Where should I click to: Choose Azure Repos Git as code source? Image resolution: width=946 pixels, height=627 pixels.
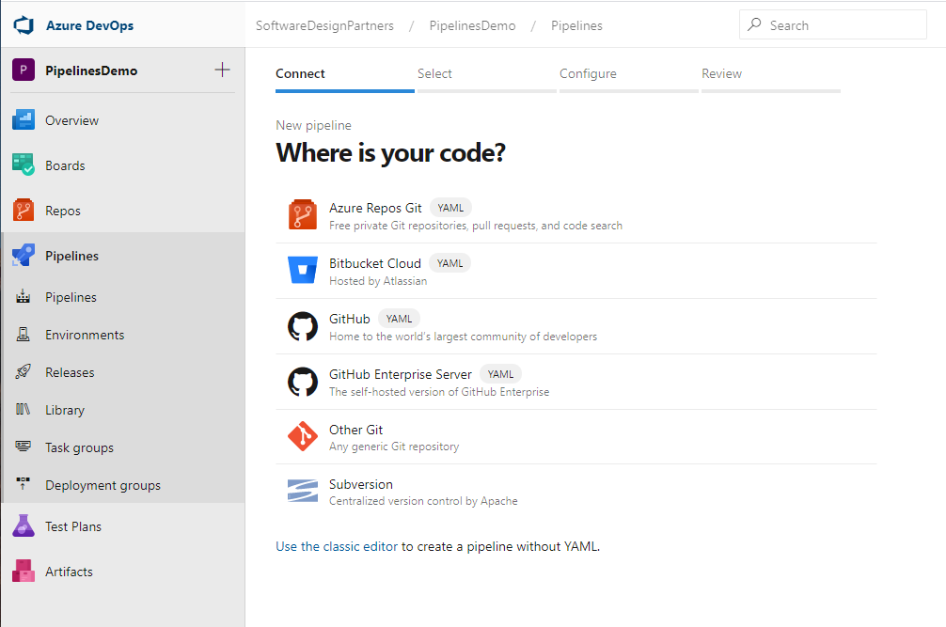pos(303,214)
